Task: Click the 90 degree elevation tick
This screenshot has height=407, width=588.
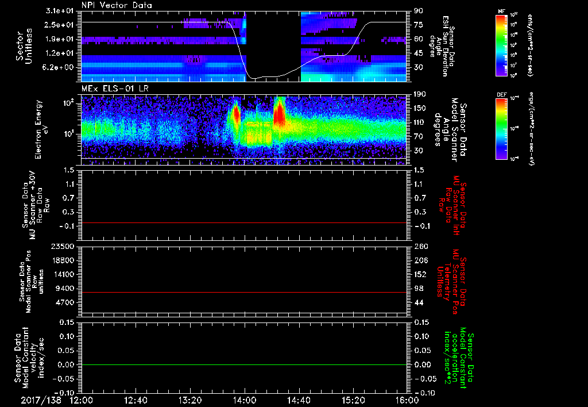Action: [x=419, y=11]
